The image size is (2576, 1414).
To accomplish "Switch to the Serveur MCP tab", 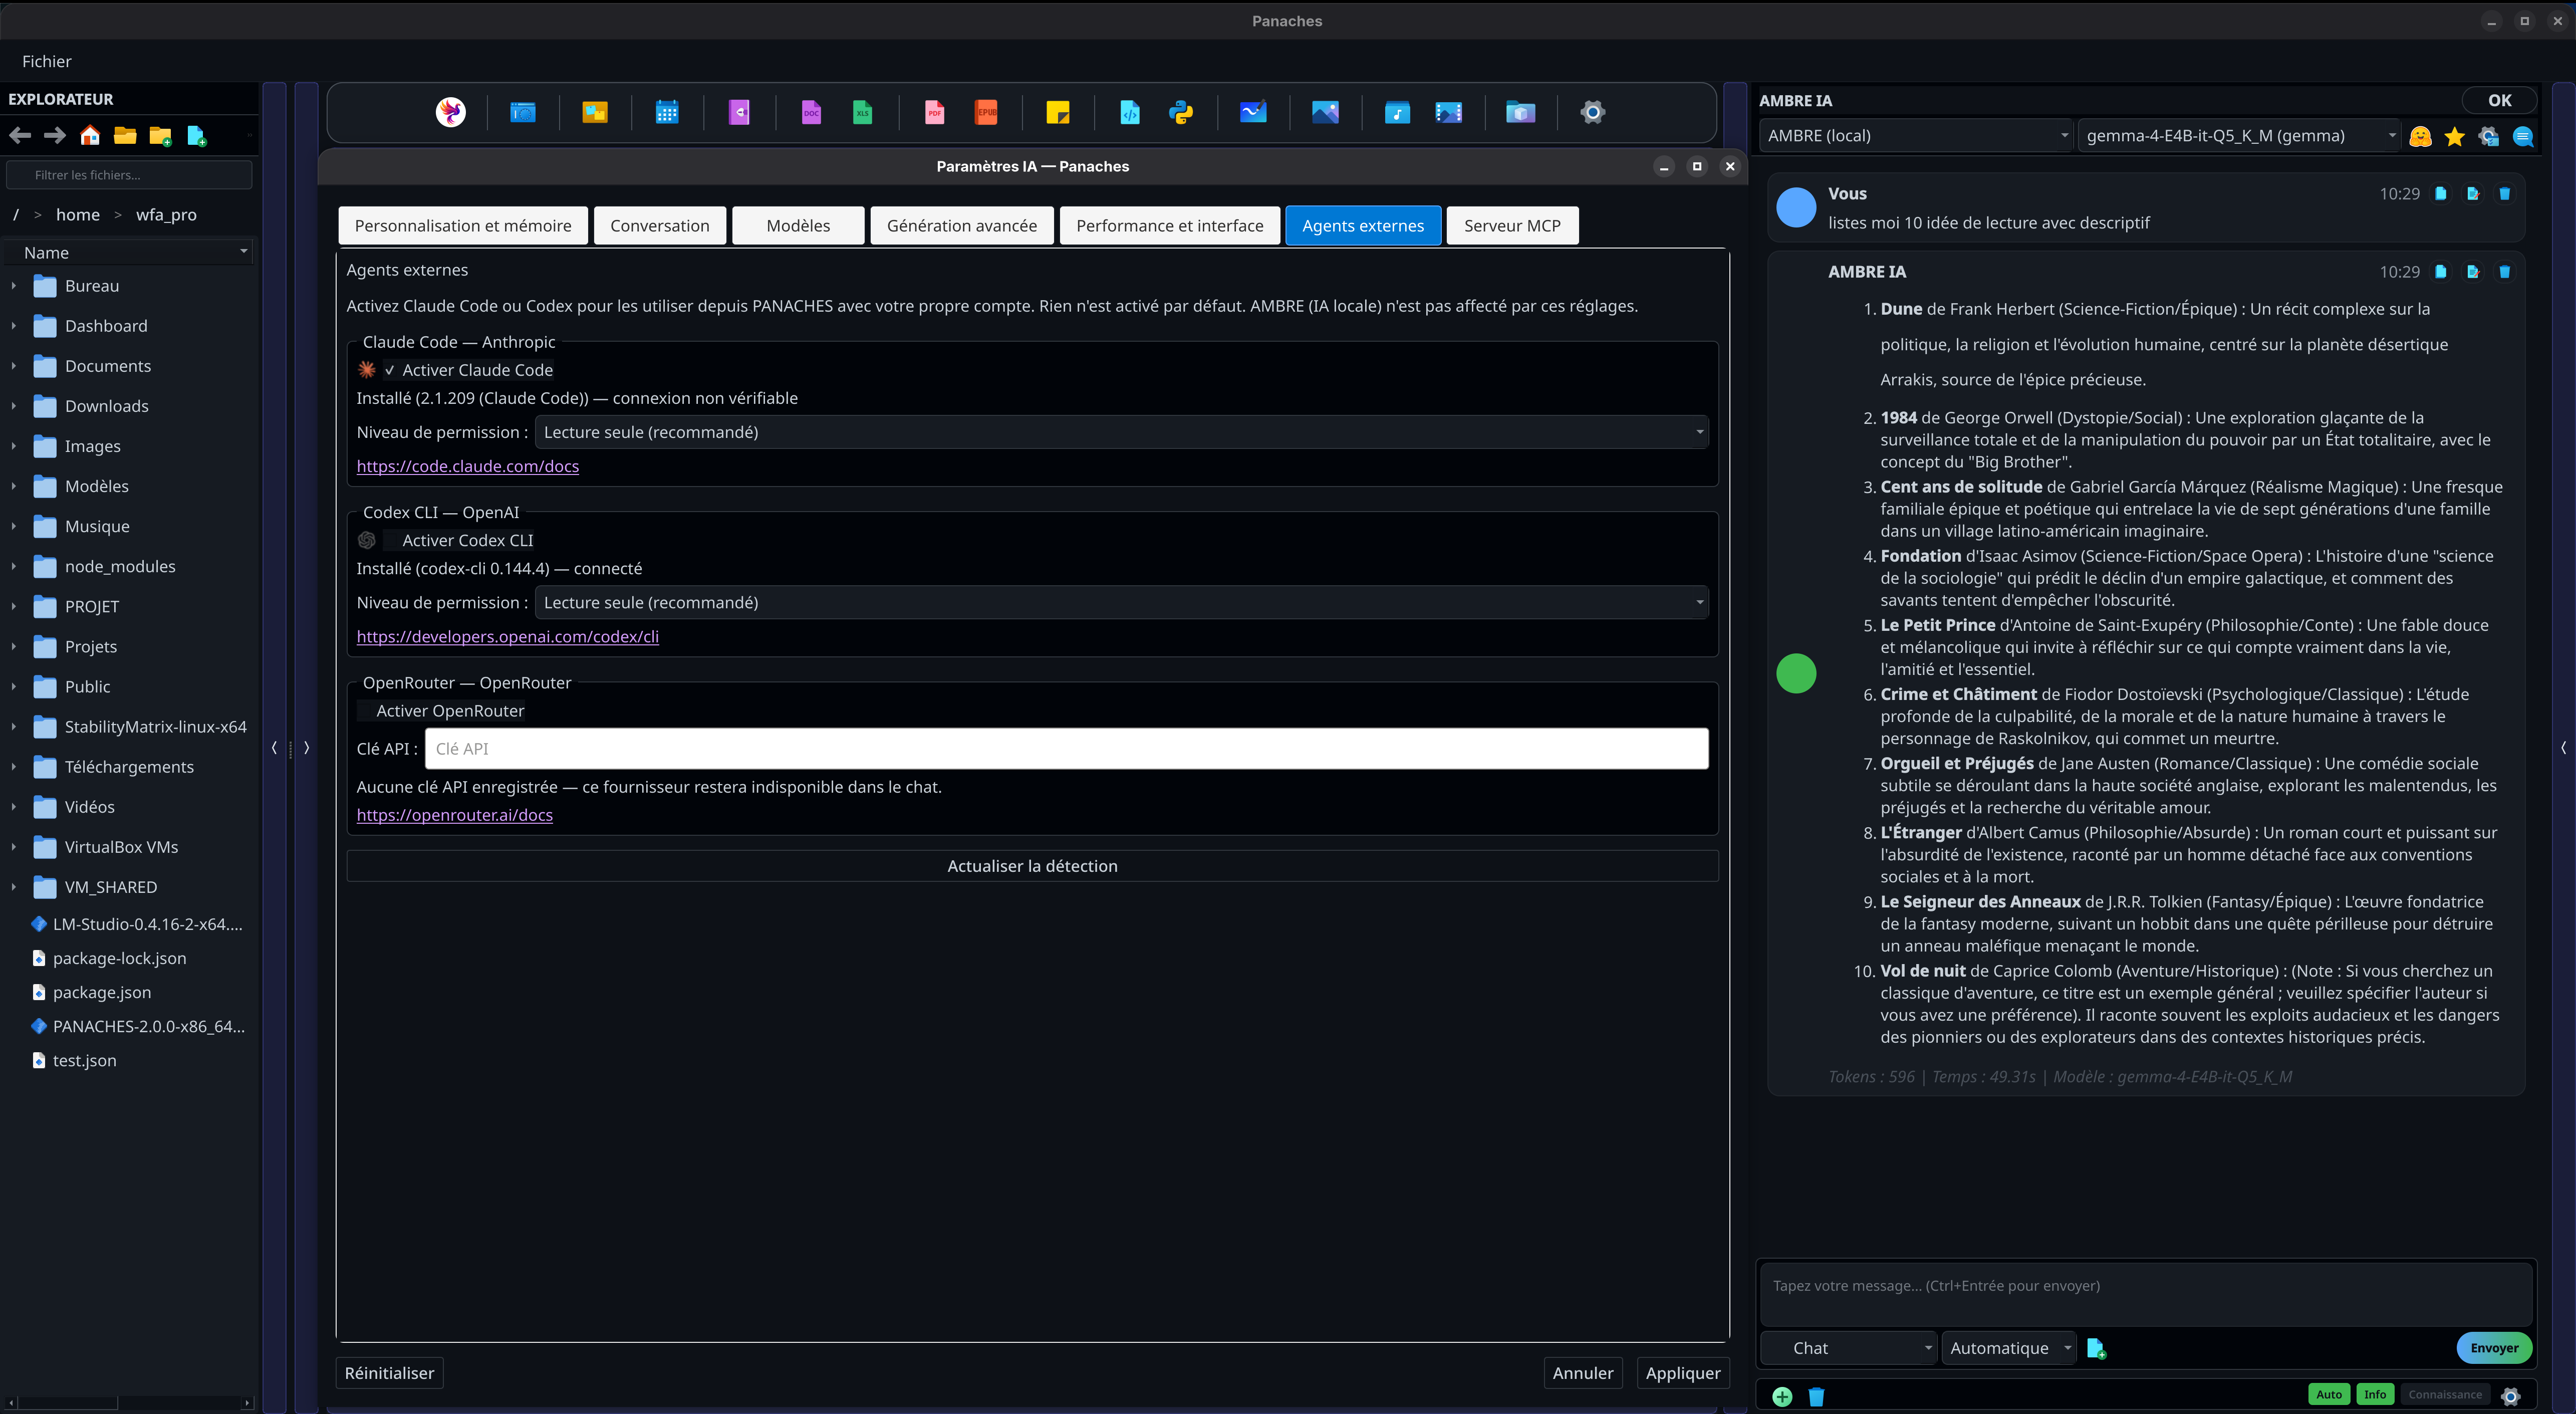I will (x=1512, y=226).
